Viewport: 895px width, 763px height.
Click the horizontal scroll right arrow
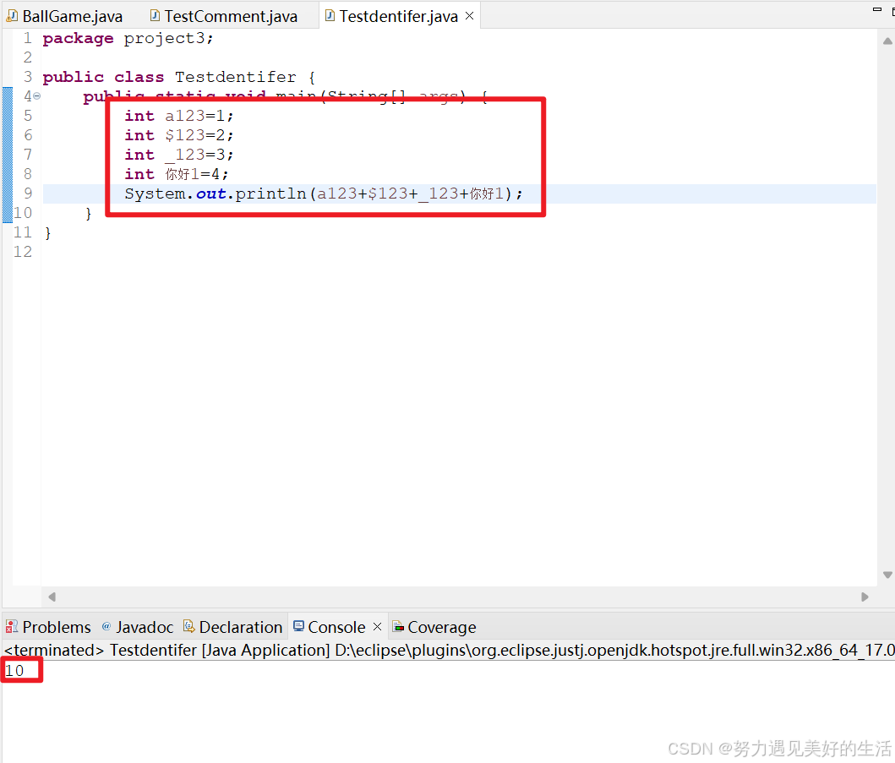click(x=865, y=597)
